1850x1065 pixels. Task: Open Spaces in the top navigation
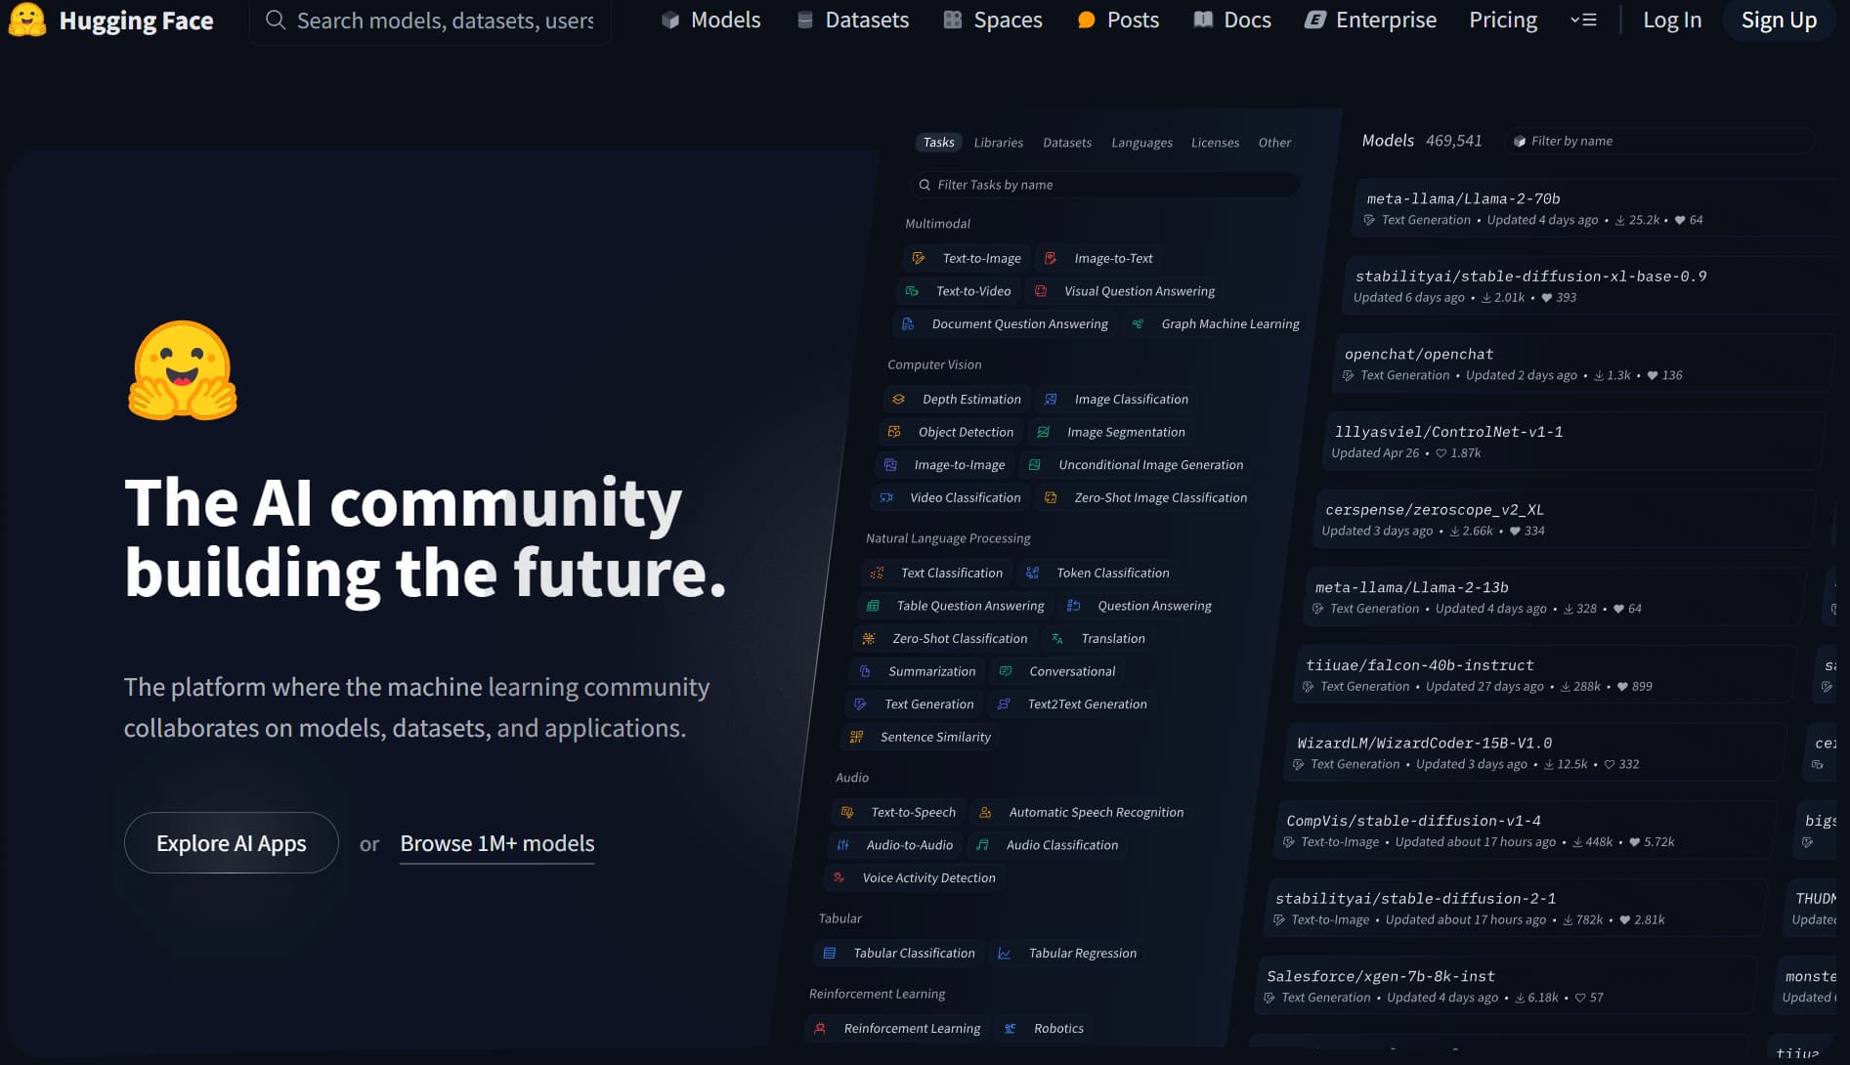(x=993, y=20)
